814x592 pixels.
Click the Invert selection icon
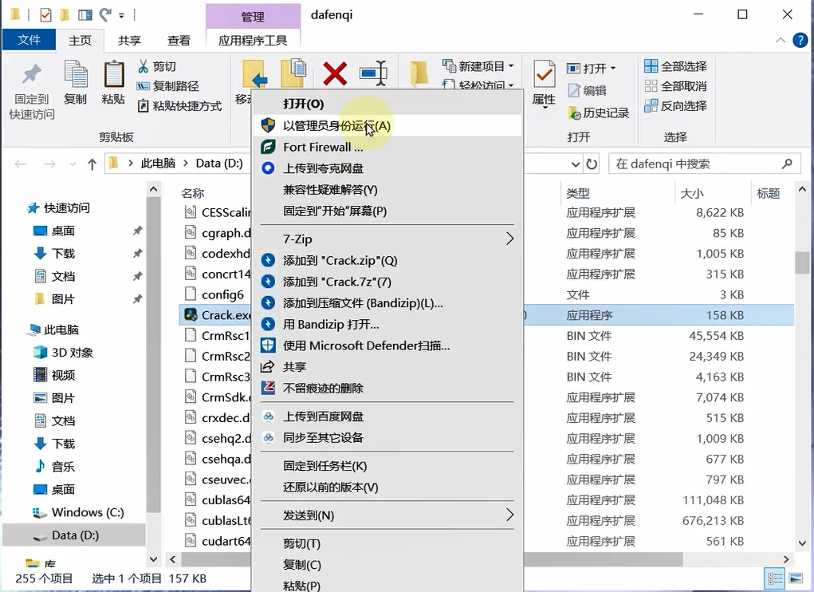coord(651,106)
